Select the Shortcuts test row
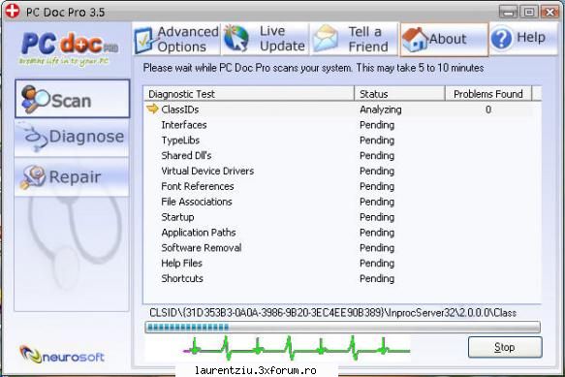The height and width of the screenshot is (377, 565). [x=339, y=278]
